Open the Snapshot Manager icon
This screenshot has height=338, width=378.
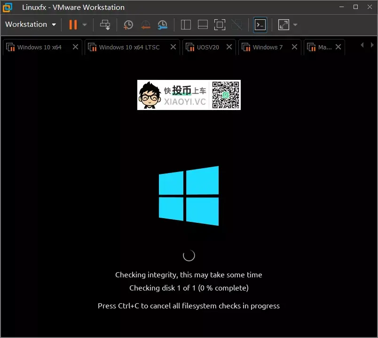point(163,25)
